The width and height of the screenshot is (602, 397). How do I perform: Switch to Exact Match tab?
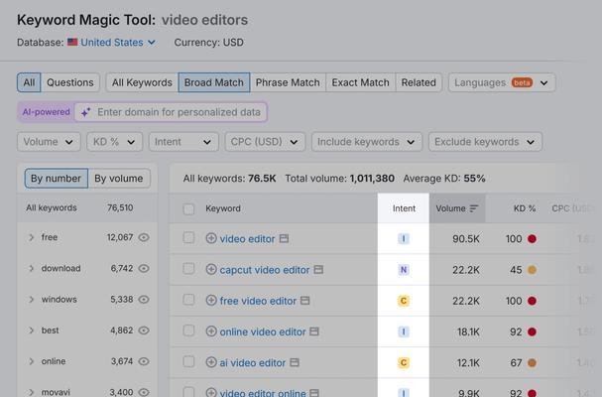[x=361, y=82]
